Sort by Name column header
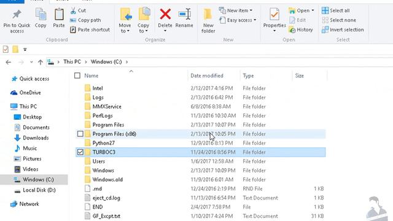 91,76
